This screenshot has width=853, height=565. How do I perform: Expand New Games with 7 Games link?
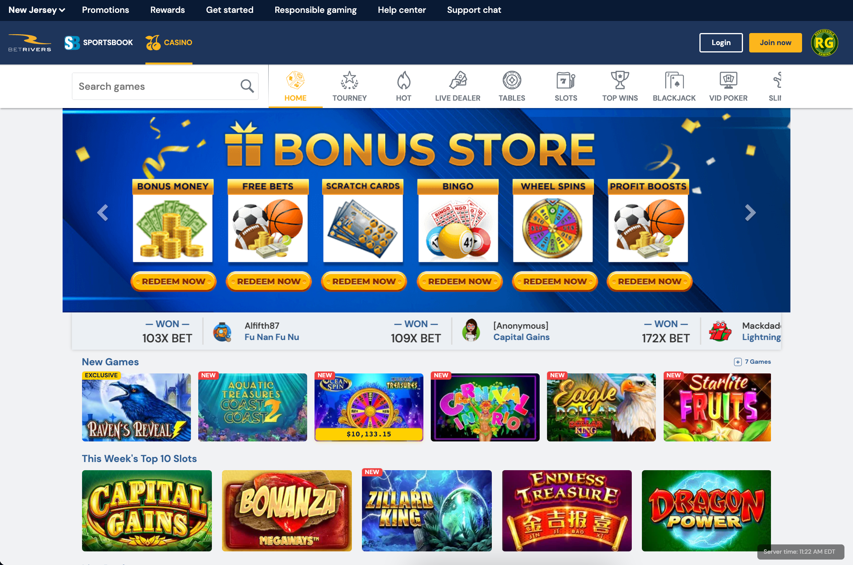pos(752,362)
